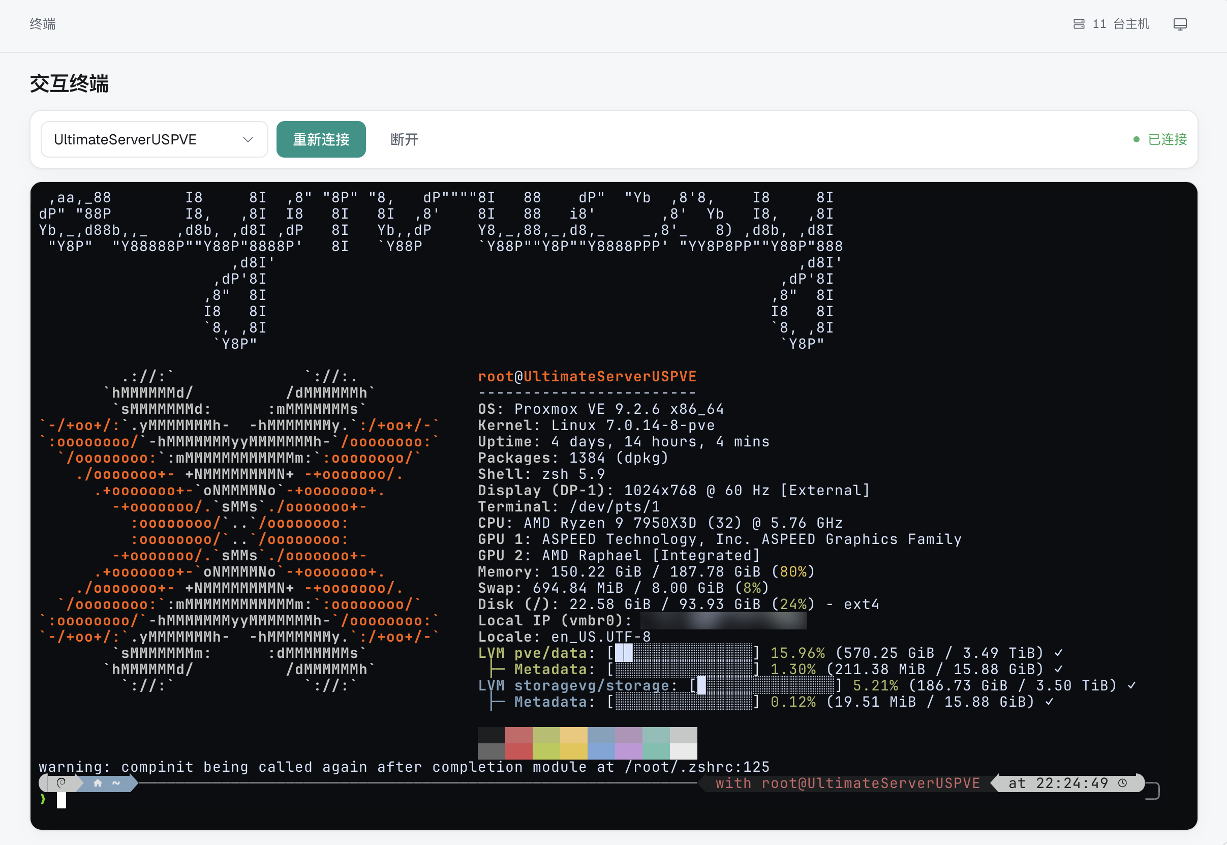Click the 'GPU 1: ASPEED Technology' line
This screenshot has height=845, width=1227.
(720, 539)
